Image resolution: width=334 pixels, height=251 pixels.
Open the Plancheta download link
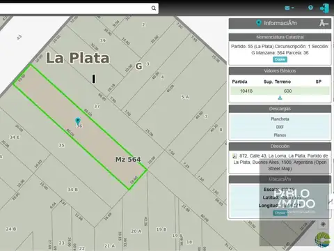[280, 119]
